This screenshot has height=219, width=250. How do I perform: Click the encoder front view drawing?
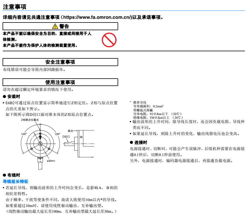coord(40,144)
